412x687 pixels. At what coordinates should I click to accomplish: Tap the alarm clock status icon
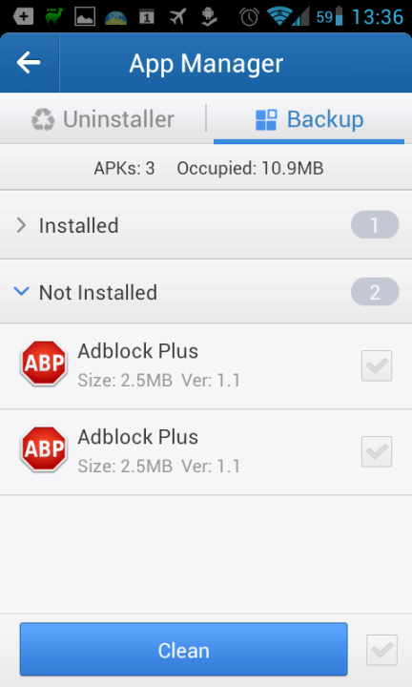[x=249, y=17]
